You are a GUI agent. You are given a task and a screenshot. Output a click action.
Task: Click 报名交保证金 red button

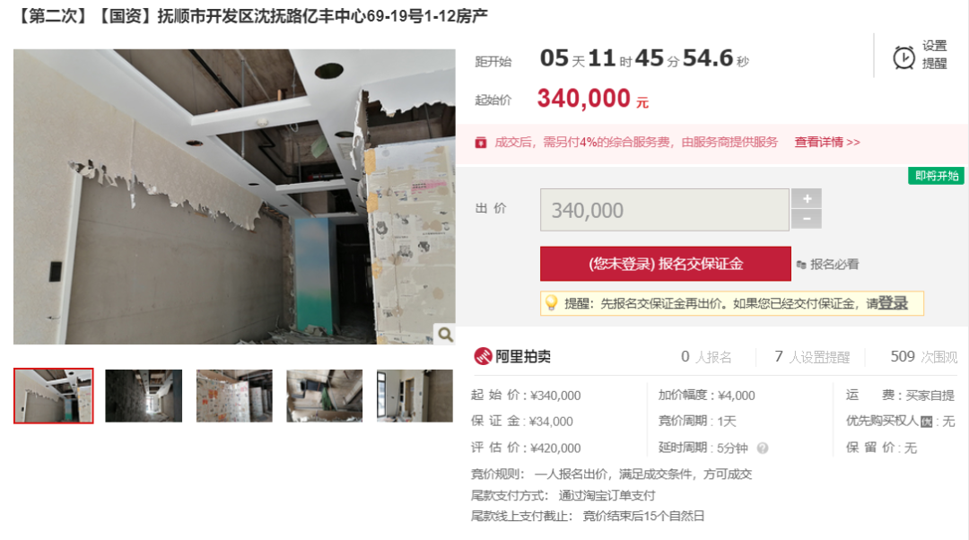(666, 264)
